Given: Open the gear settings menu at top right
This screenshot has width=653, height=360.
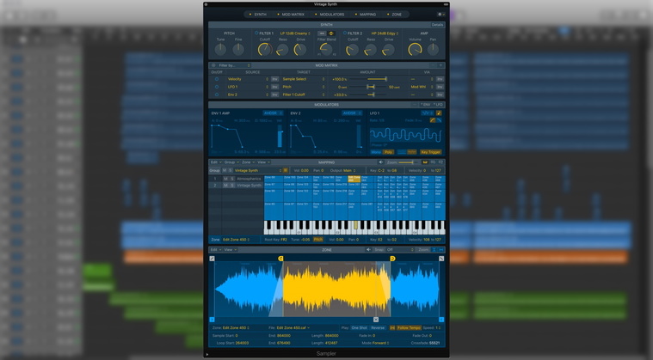Looking at the screenshot, I should point(441,14).
